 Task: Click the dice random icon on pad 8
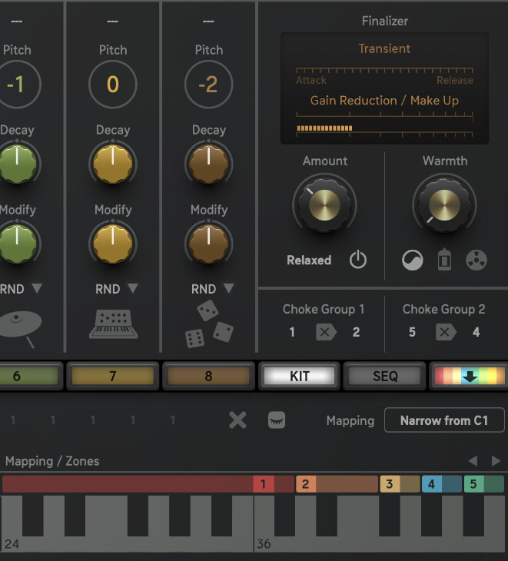tap(209, 324)
